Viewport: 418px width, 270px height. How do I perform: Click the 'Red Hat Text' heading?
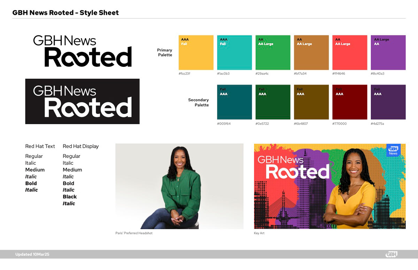pyautogui.click(x=40, y=146)
